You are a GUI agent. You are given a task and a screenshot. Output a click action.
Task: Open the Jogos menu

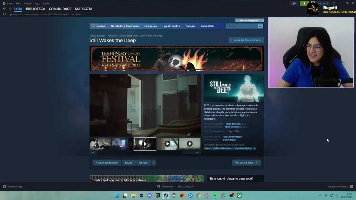[37, 3]
